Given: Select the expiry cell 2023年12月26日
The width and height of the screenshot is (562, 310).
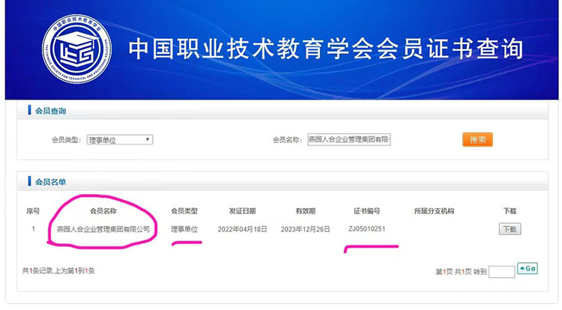Looking at the screenshot, I should pos(306,229).
